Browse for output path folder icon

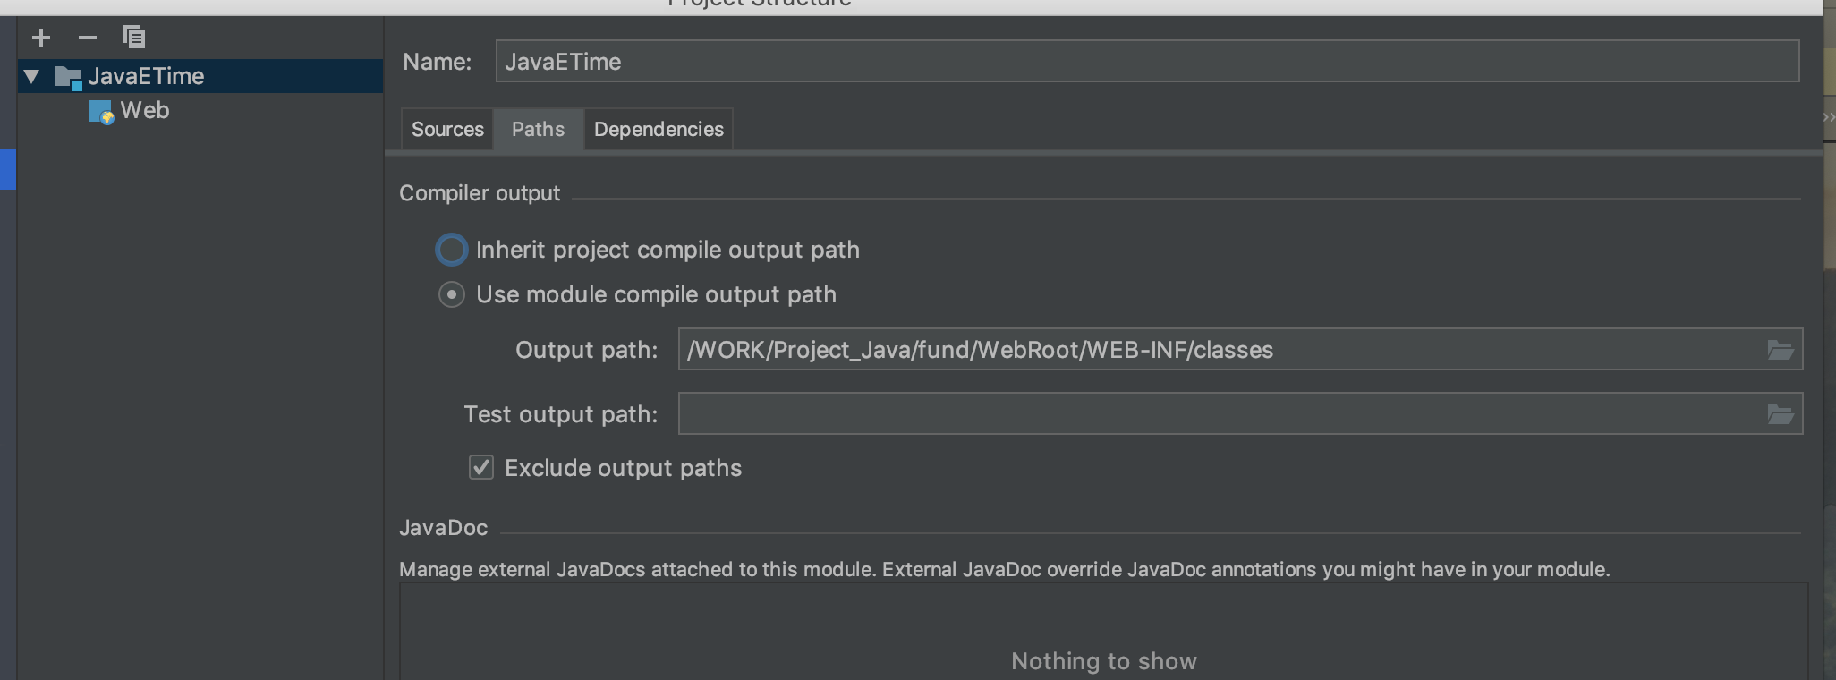[x=1780, y=350]
